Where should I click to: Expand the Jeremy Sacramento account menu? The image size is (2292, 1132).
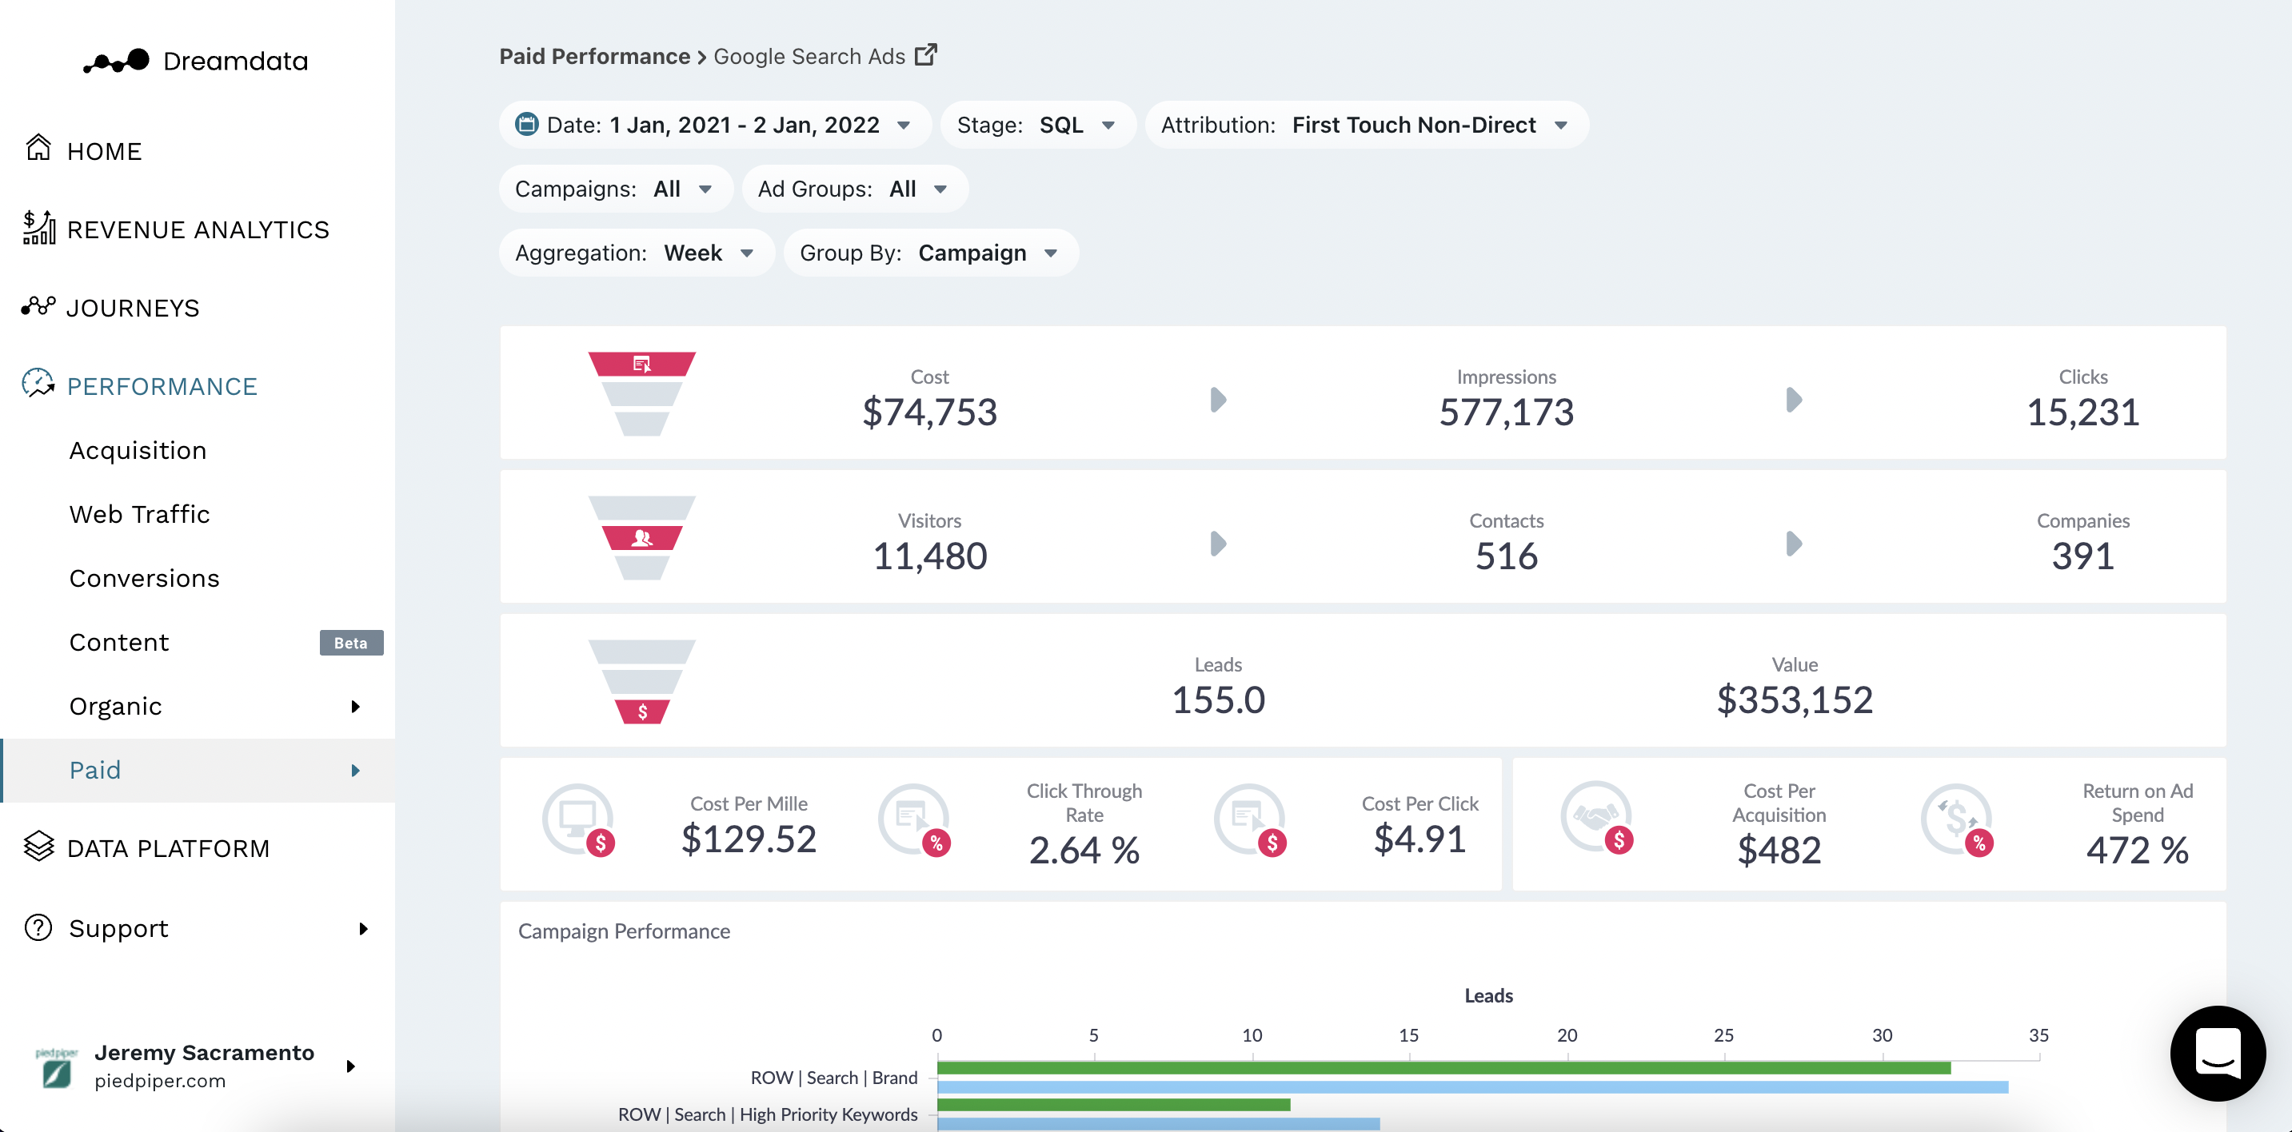tap(350, 1066)
